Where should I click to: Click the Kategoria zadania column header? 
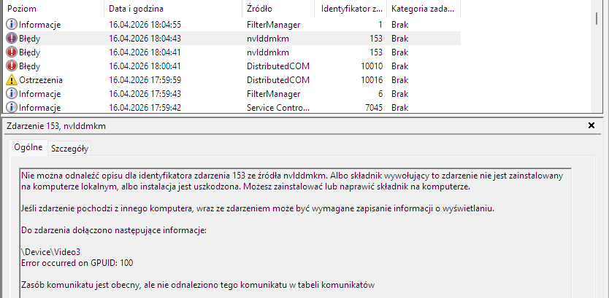(x=422, y=9)
